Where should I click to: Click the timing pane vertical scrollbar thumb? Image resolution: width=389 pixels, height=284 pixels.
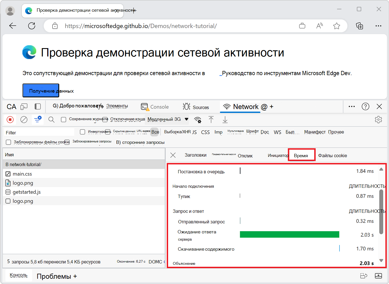point(381,212)
